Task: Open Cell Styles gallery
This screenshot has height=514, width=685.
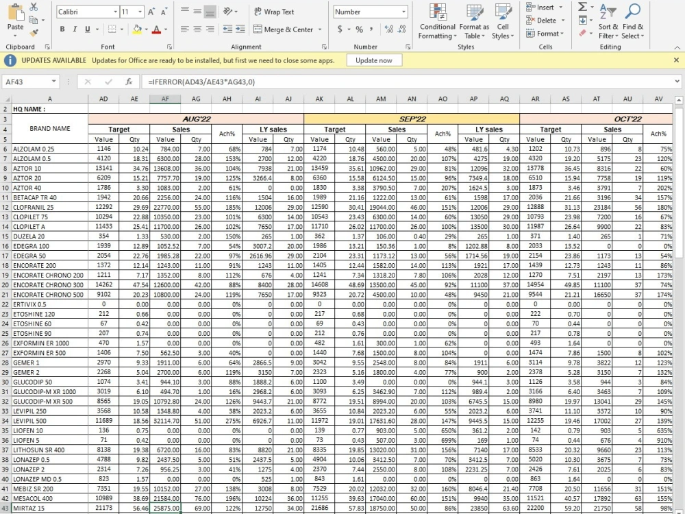Action: 503,21
